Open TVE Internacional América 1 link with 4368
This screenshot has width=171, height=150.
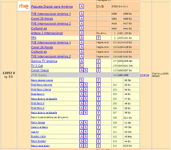pyautogui.click(x=51, y=14)
